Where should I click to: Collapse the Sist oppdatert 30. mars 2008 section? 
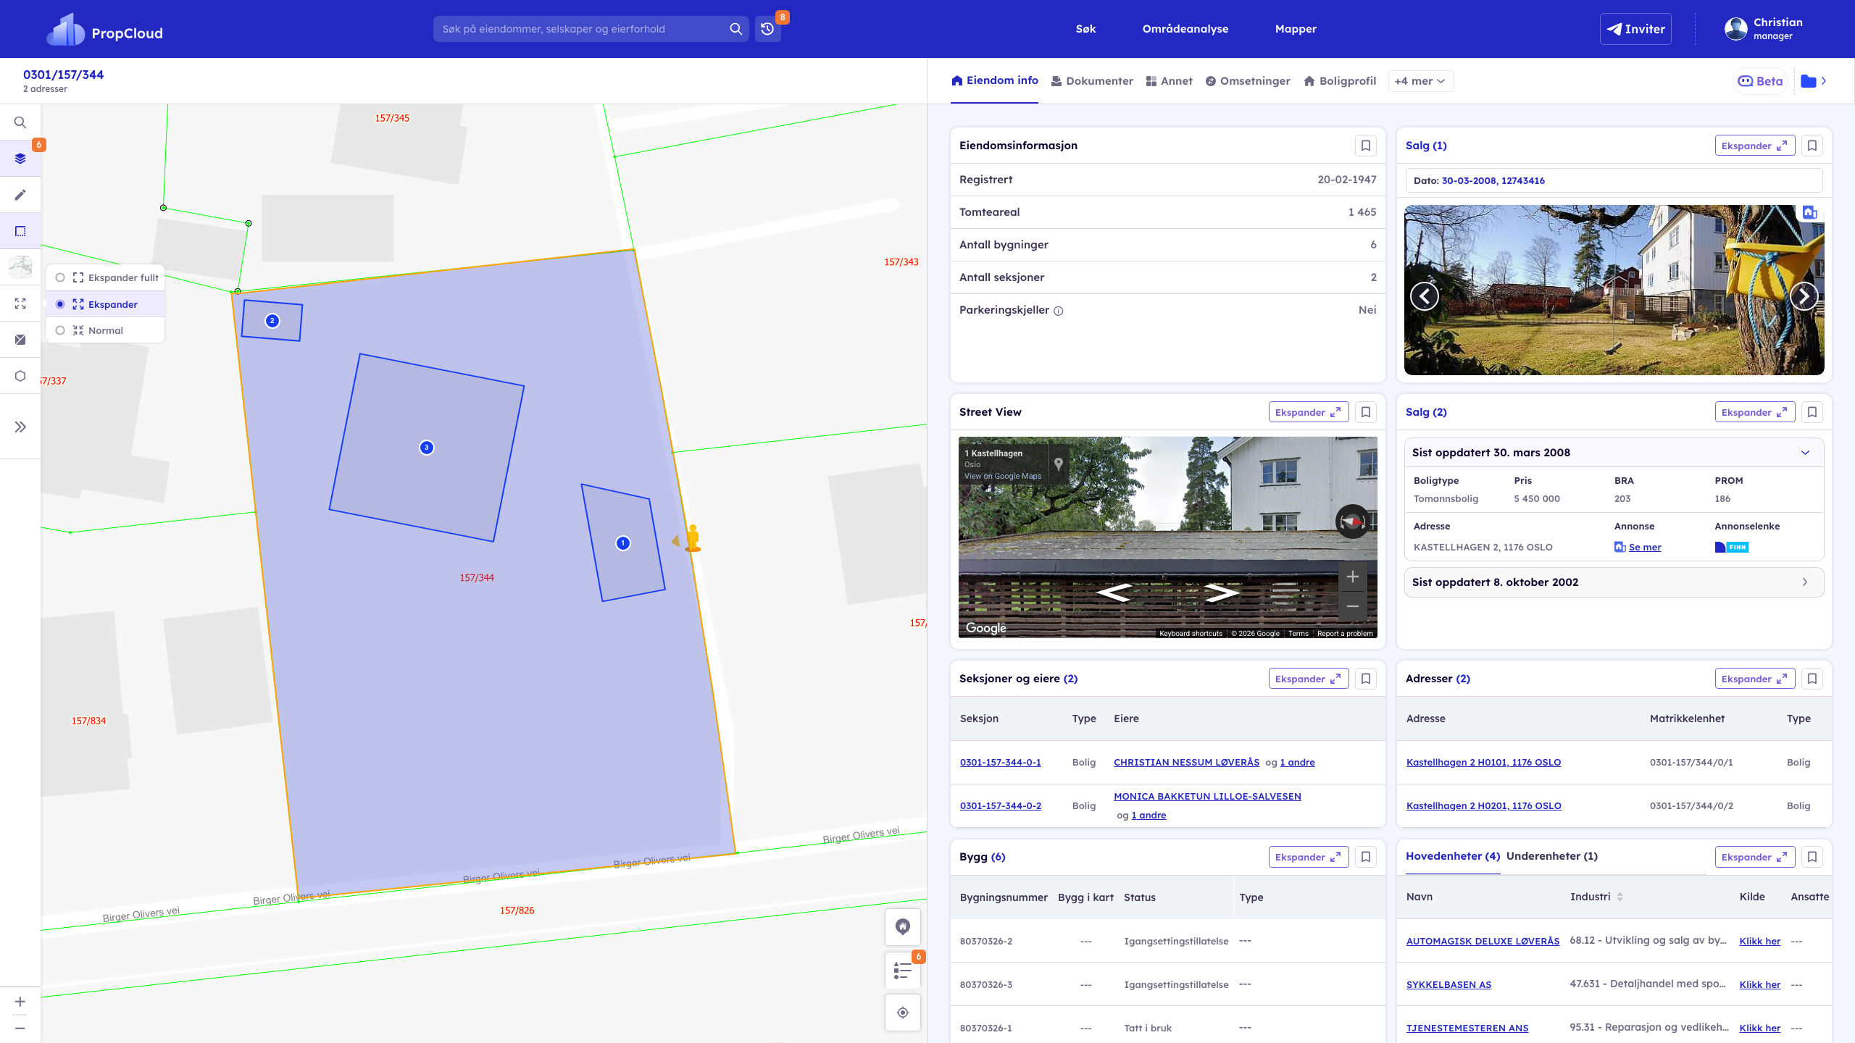pyautogui.click(x=1805, y=453)
